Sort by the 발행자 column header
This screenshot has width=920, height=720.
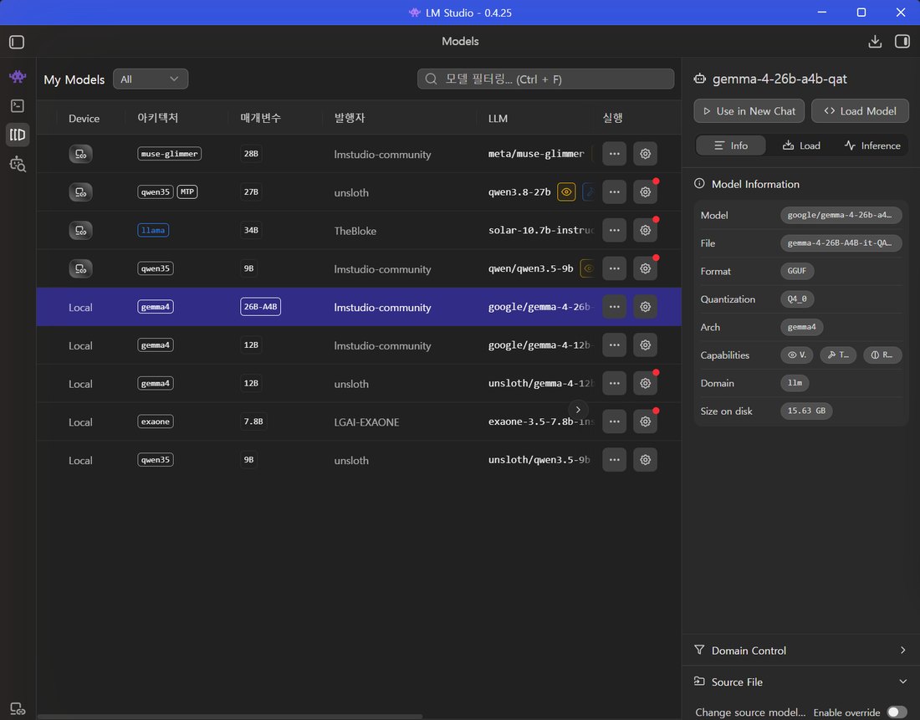point(350,118)
